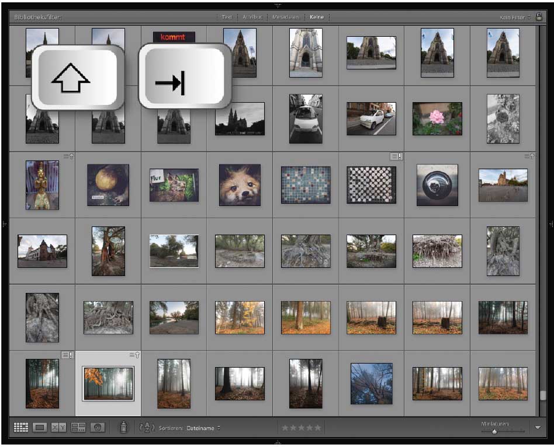Select the black-and-white rose thumbnail
Viewport: 554px width, 447px height.
503,118
